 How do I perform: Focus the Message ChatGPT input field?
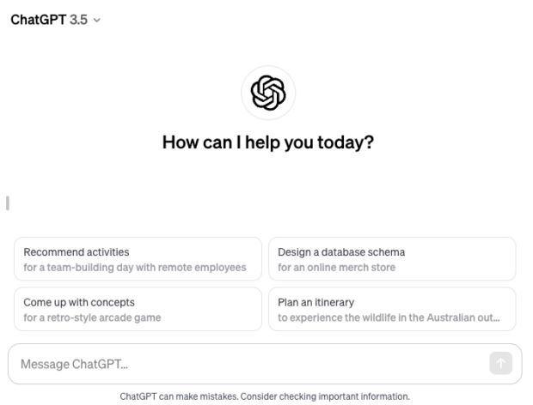249,364
